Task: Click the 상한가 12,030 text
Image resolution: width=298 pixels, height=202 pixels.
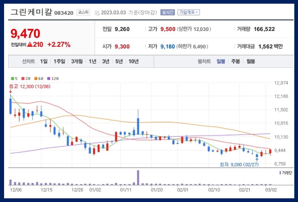Action: click(194, 29)
